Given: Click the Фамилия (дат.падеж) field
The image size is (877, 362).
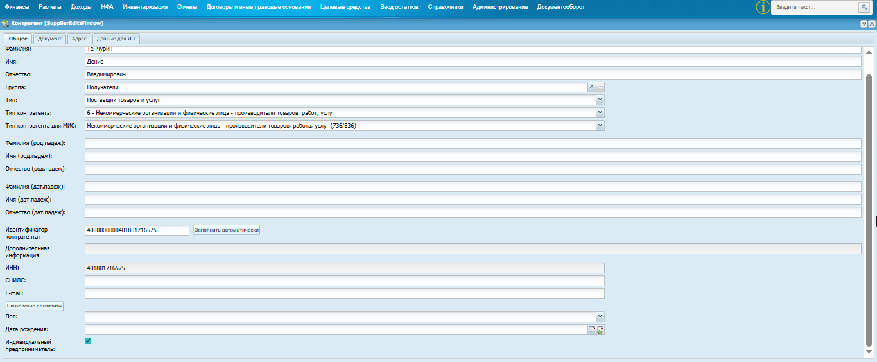Looking at the screenshot, I should point(473,186).
